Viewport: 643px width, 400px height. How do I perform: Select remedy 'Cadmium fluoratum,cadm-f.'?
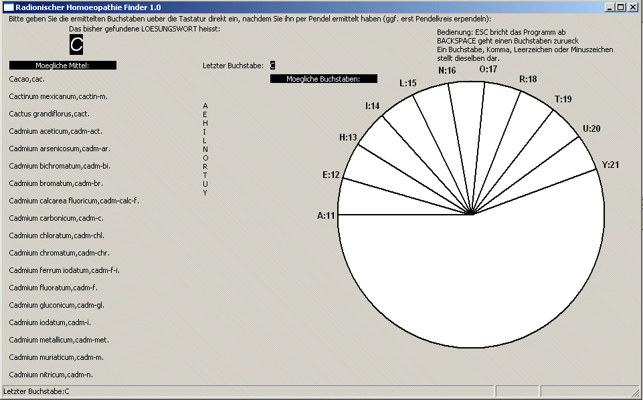click(x=54, y=288)
